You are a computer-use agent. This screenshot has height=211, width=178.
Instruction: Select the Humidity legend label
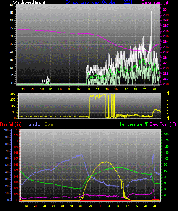[x=33, y=124]
